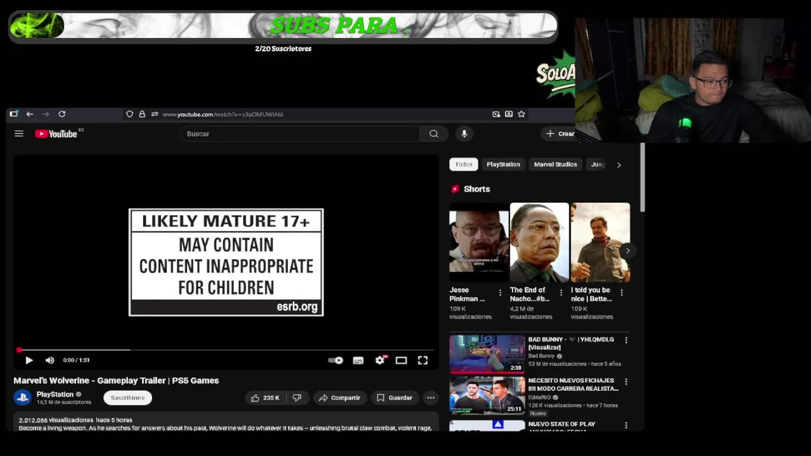811x456 pixels.
Task: Open options for NUEVO STATE OF PLAY video
Action: tap(626, 425)
